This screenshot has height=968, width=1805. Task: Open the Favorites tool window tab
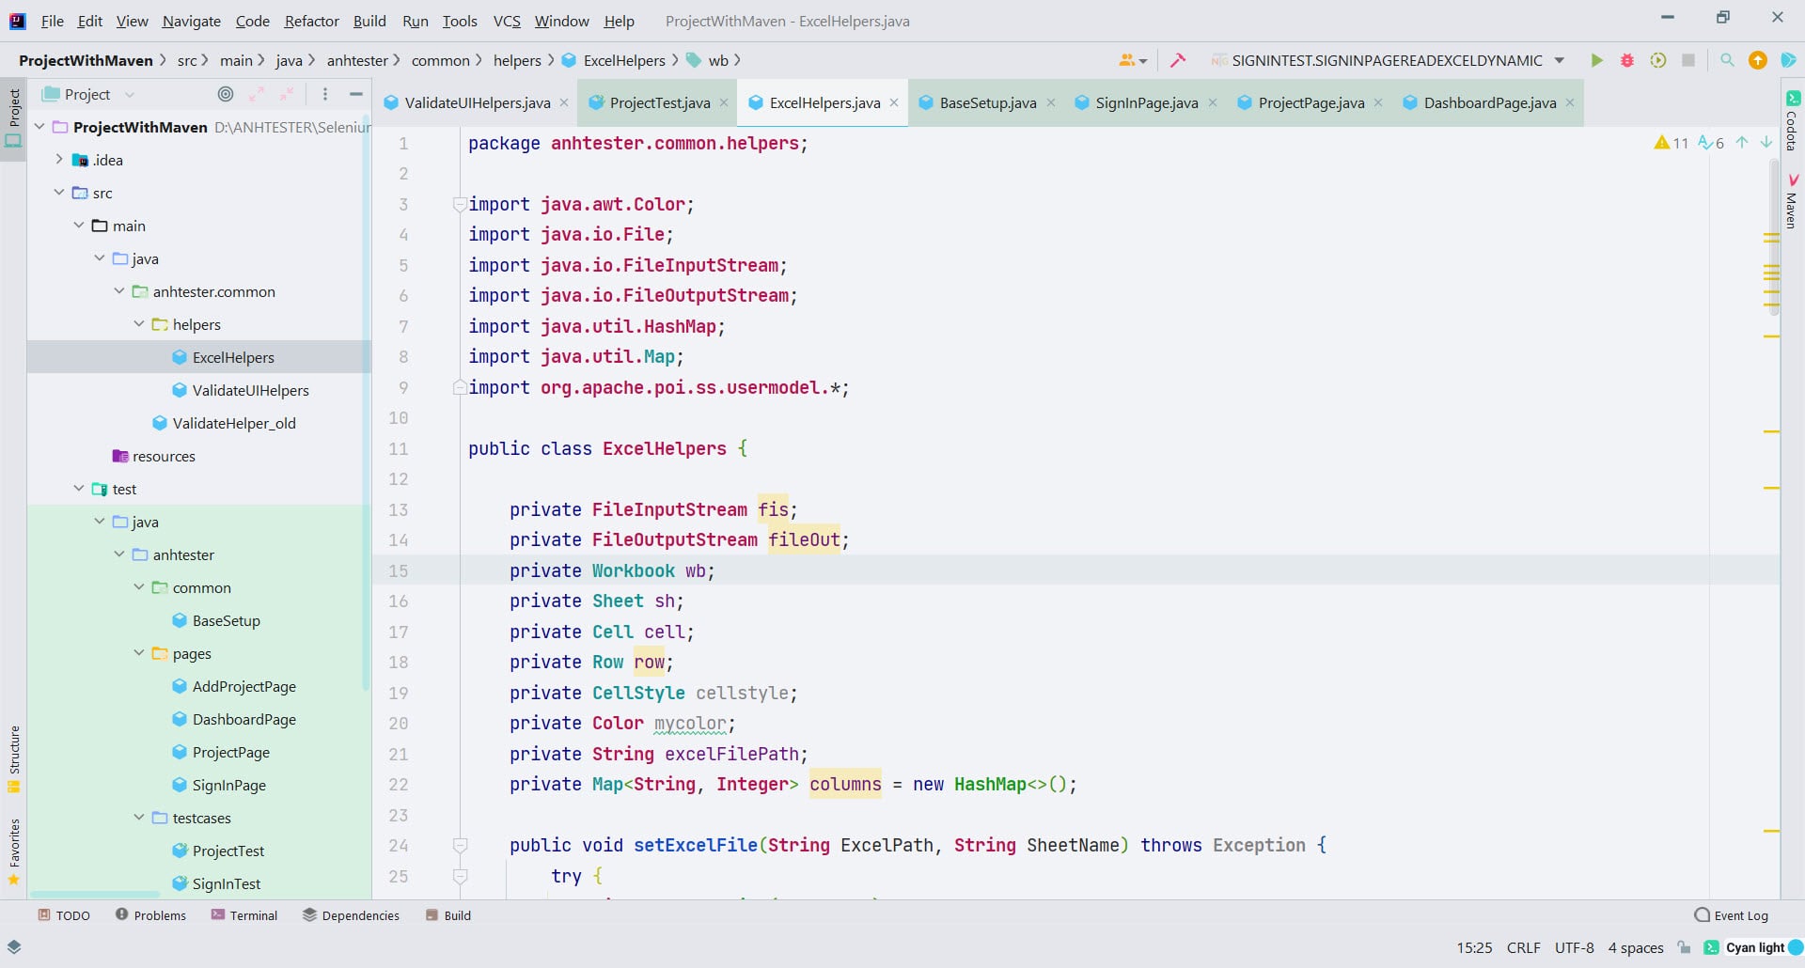coord(14,852)
